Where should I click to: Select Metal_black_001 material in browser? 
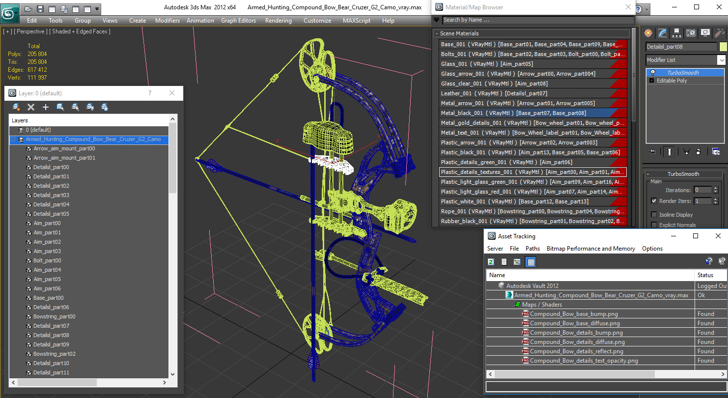click(533, 113)
